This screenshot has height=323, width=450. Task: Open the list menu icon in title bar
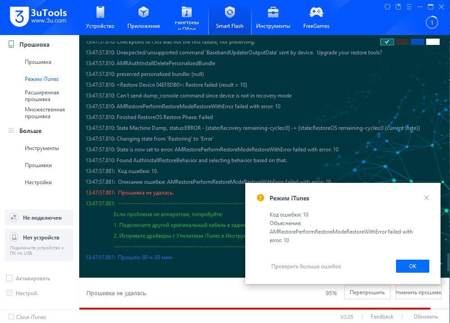[x=409, y=7]
